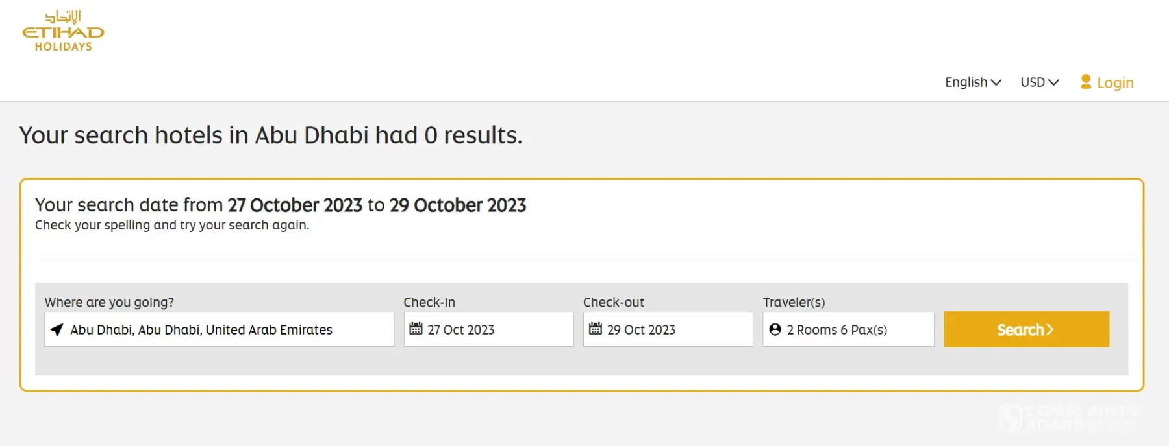Viewport: 1169px width, 446px height.
Task: Open the English language dropdown
Action: [972, 82]
